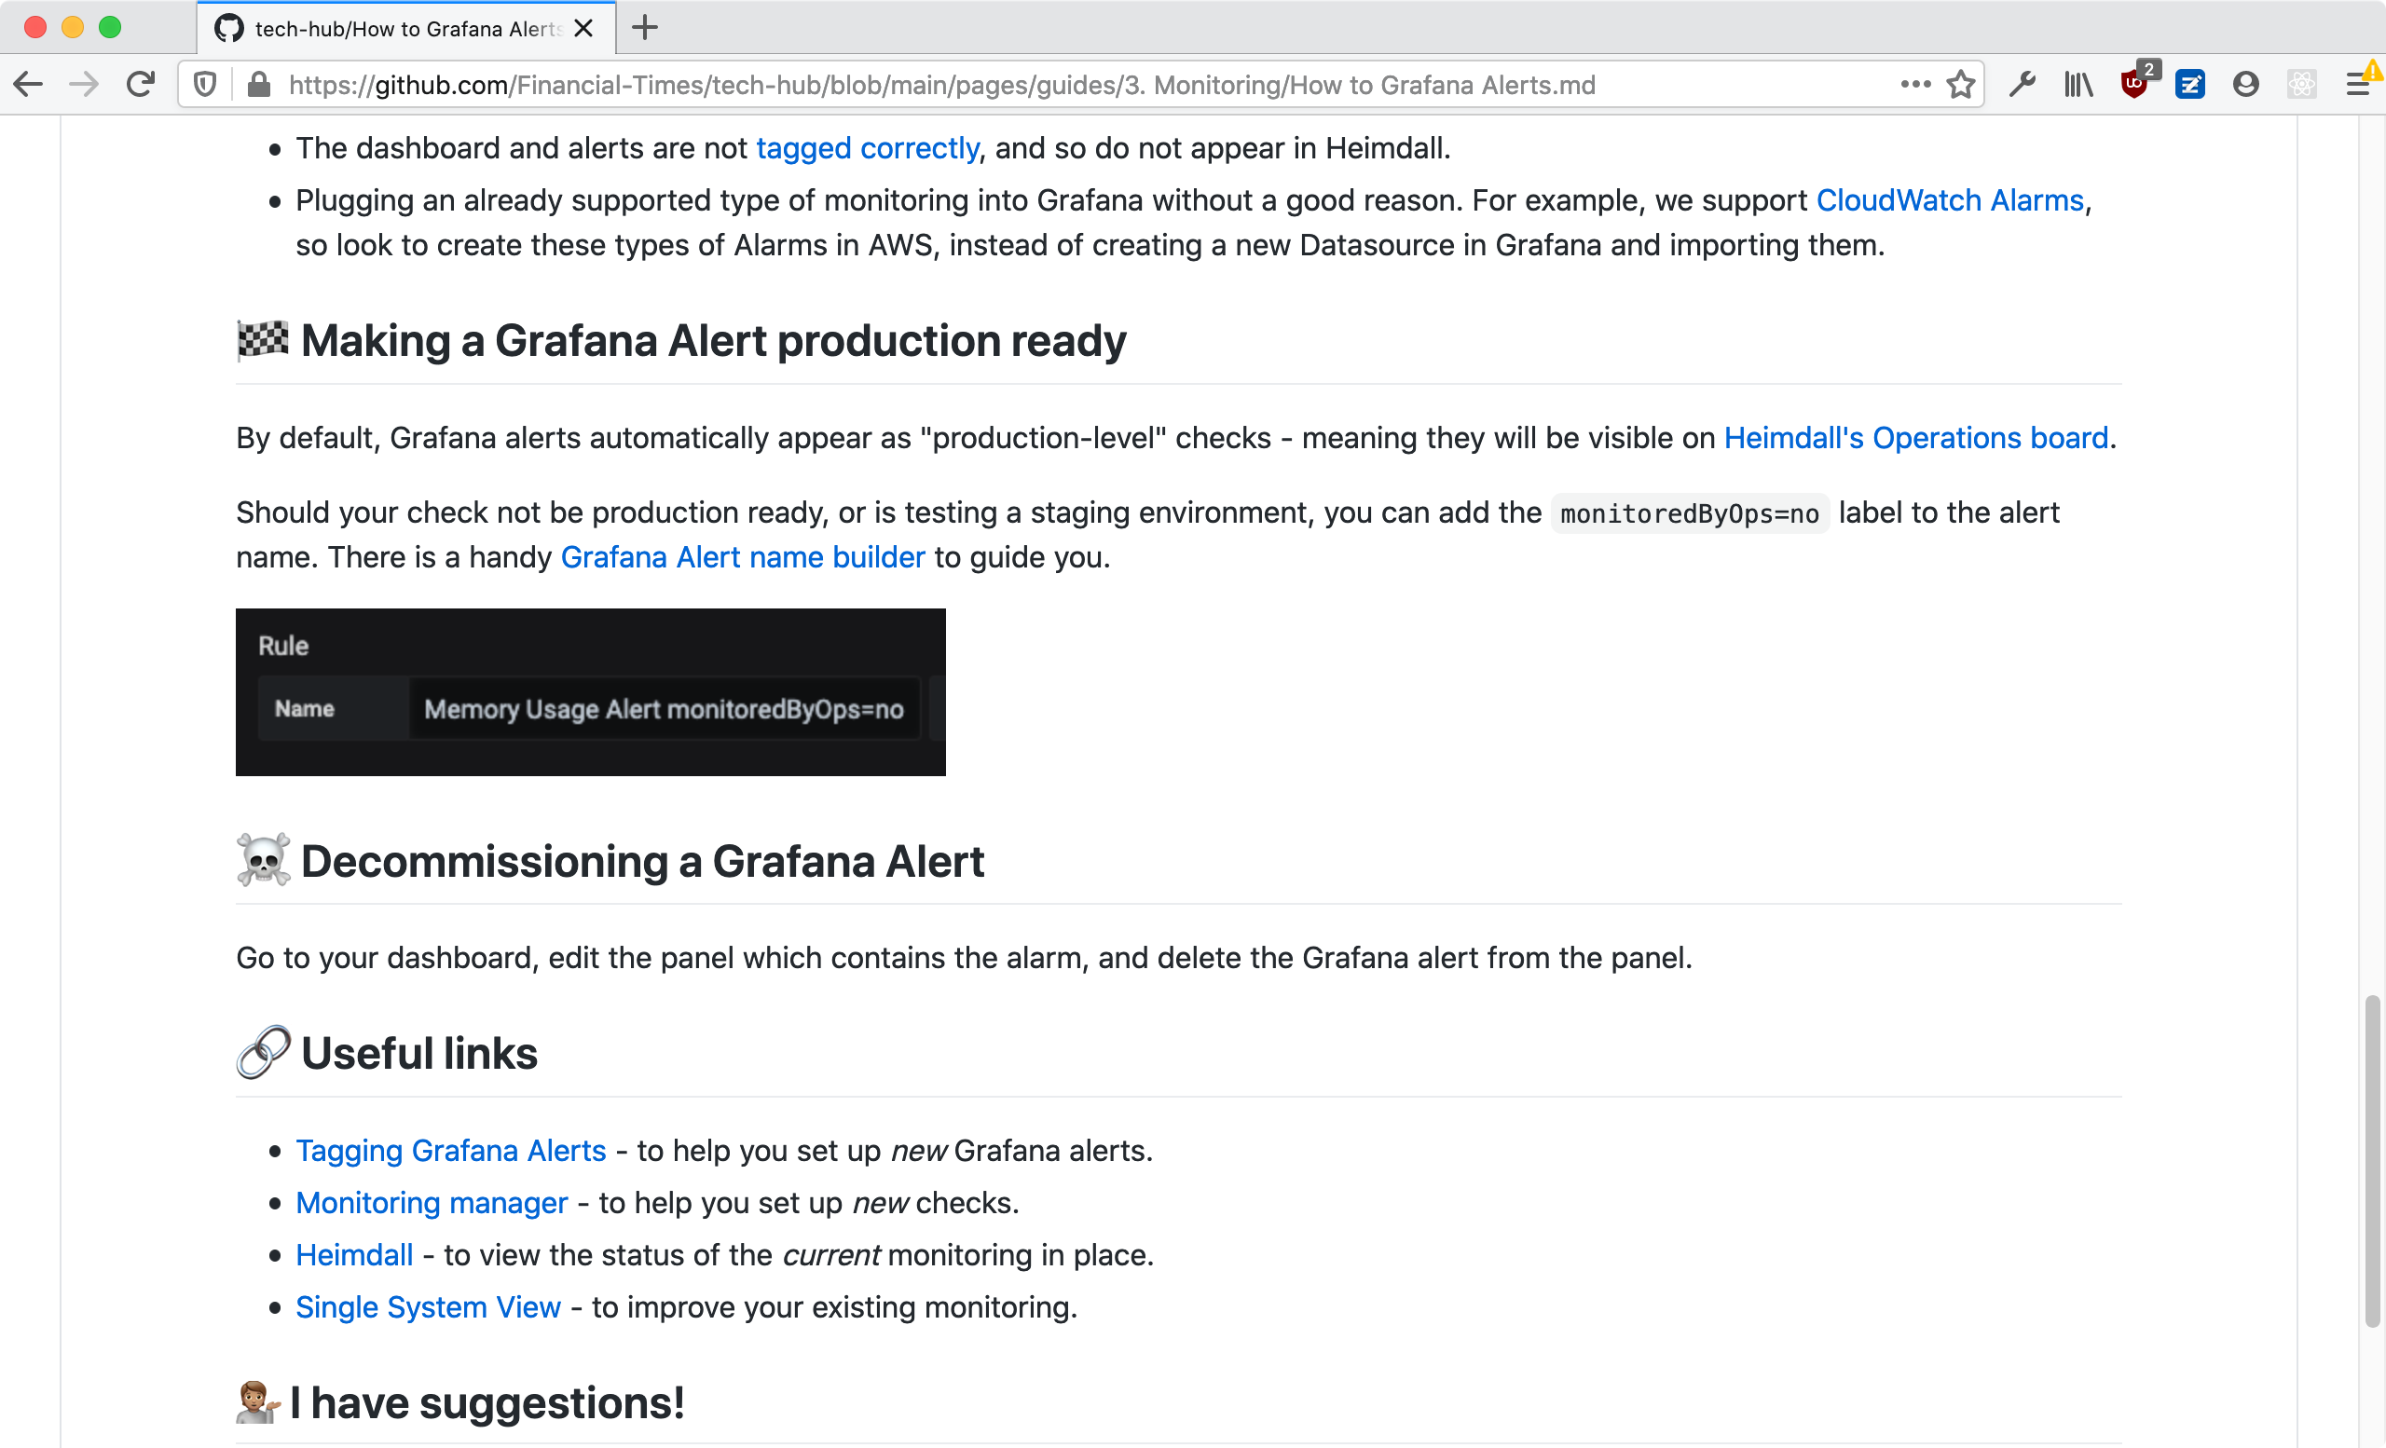This screenshot has width=2386, height=1448.
Task: Click the page vertical scrollbar thumb
Action: coord(2371,1162)
